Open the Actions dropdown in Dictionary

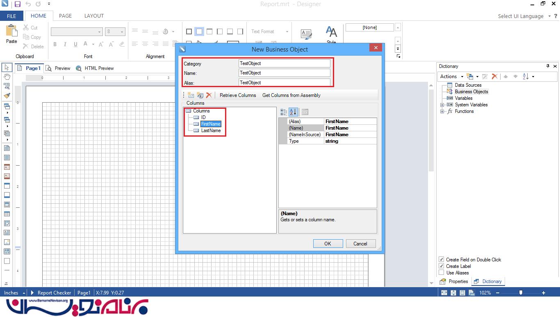pos(451,76)
